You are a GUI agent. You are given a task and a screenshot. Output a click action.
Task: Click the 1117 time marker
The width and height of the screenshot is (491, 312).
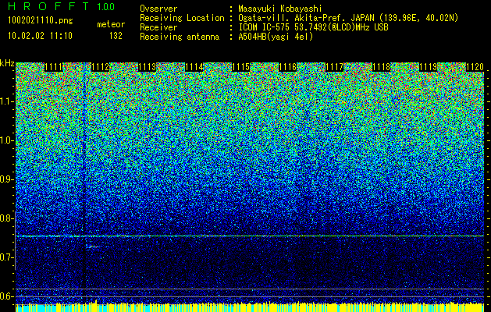334,67
